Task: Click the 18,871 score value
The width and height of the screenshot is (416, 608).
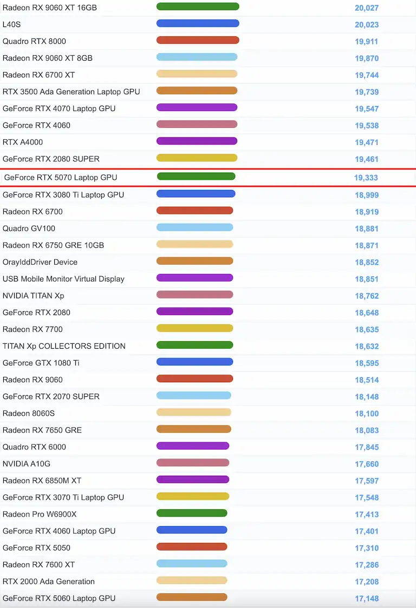Action: pos(366,245)
